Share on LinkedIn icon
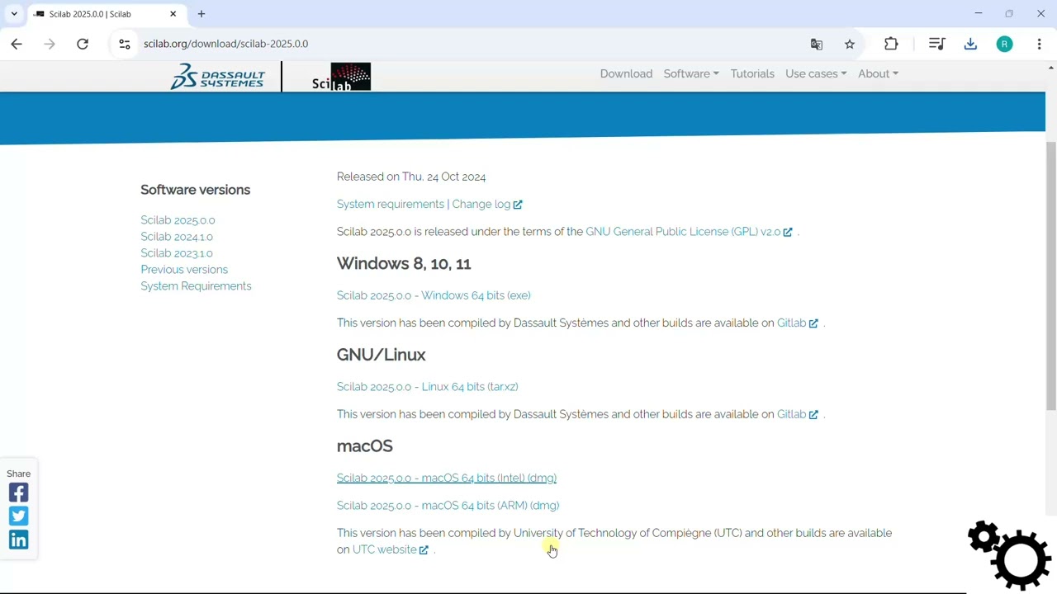 point(18,540)
